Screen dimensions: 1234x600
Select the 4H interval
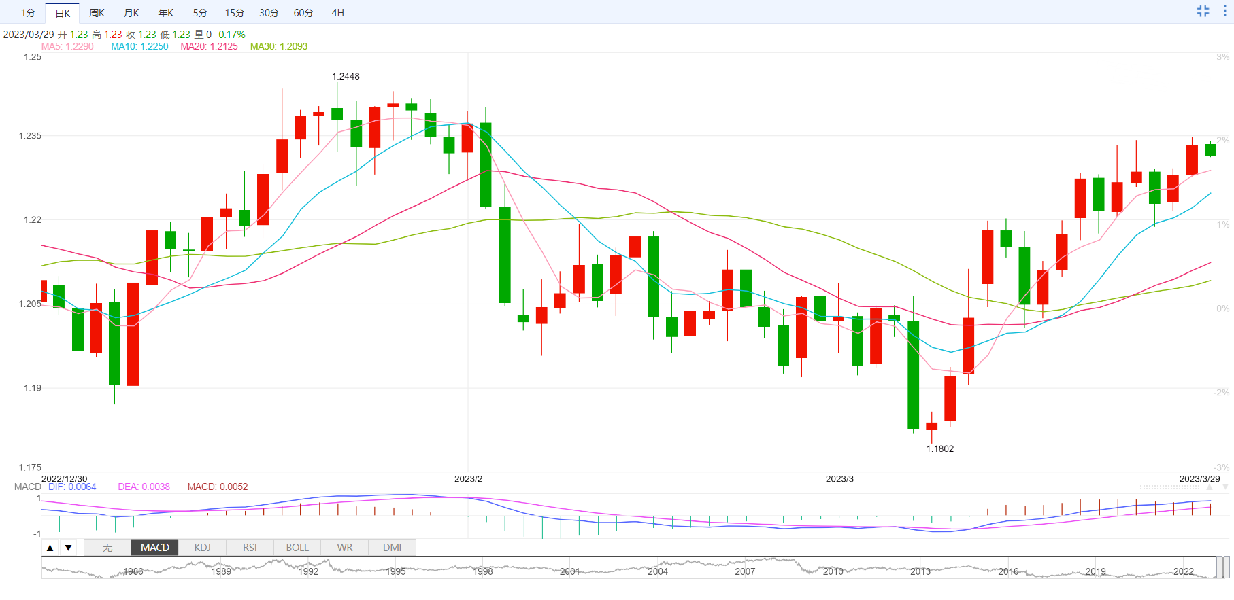tap(338, 13)
